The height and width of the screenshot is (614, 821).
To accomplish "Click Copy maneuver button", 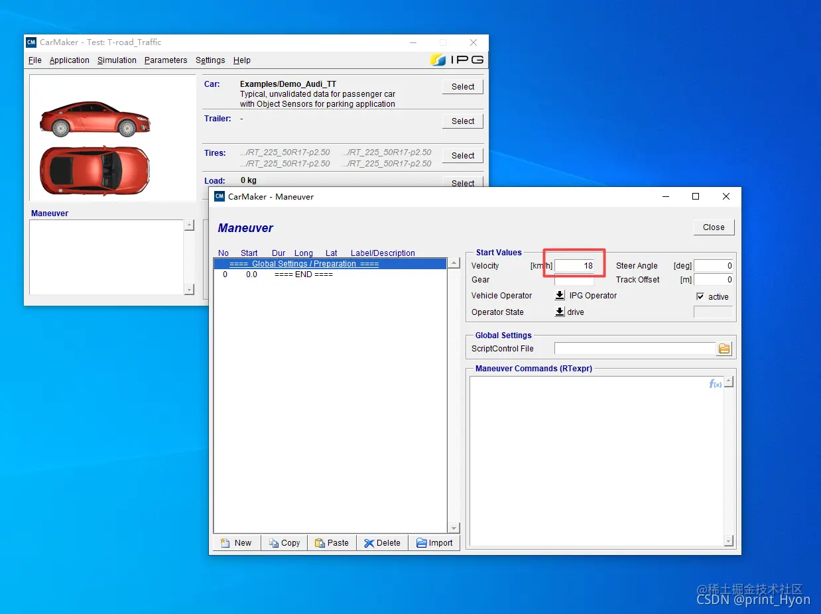I will pos(285,542).
